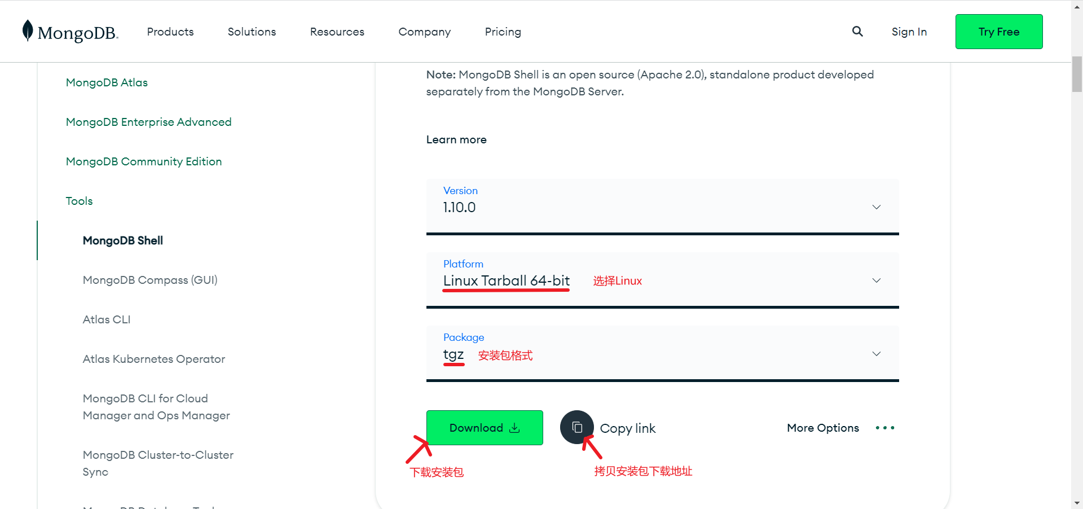Select MongoDB Shell in the sidebar
1083x509 pixels.
pyautogui.click(x=123, y=240)
